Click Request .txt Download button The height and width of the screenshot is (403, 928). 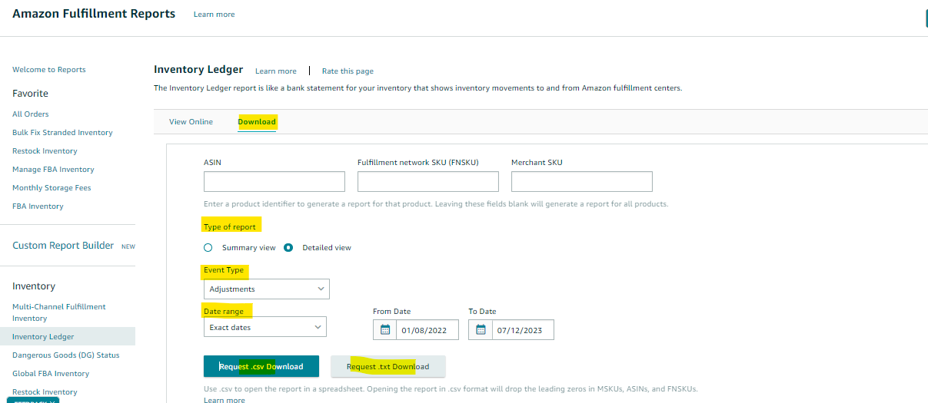pos(388,366)
